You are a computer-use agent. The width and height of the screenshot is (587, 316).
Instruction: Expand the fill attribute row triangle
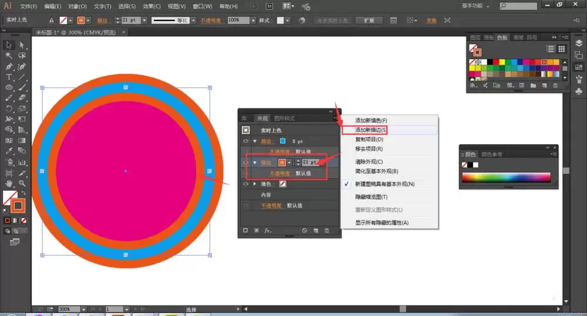(255, 184)
